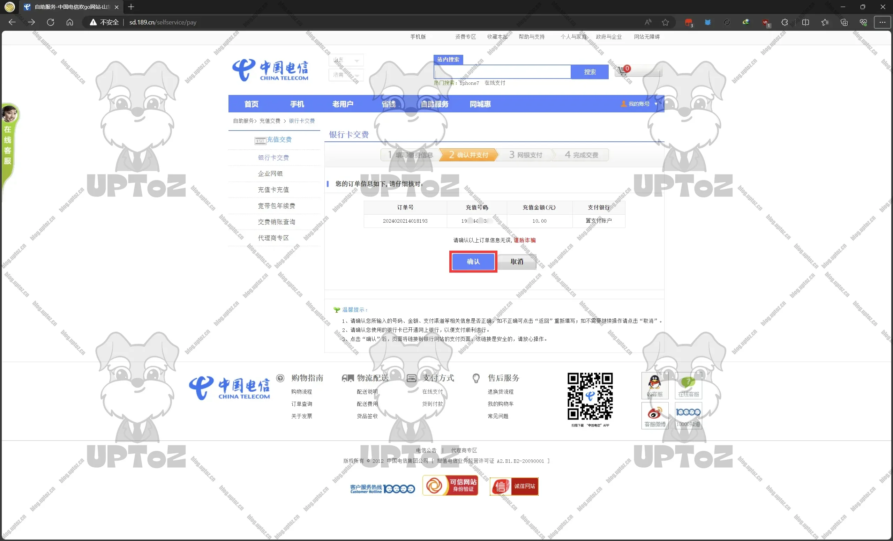Click the QR code for the app download

pos(590,396)
